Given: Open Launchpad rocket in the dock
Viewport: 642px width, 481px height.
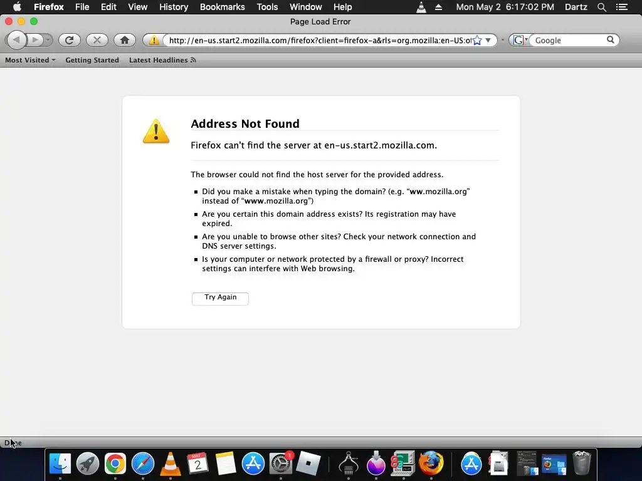Looking at the screenshot, I should coord(88,464).
